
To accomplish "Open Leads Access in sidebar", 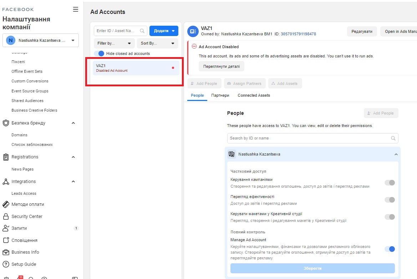I will point(24,193).
